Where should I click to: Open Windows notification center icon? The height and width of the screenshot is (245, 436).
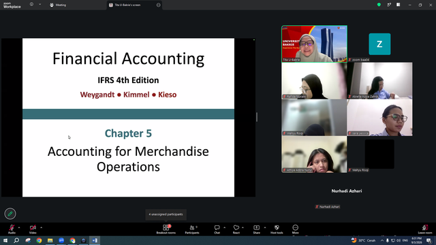click(429, 240)
